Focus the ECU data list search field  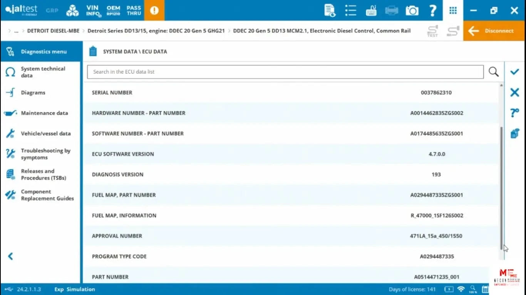285,72
